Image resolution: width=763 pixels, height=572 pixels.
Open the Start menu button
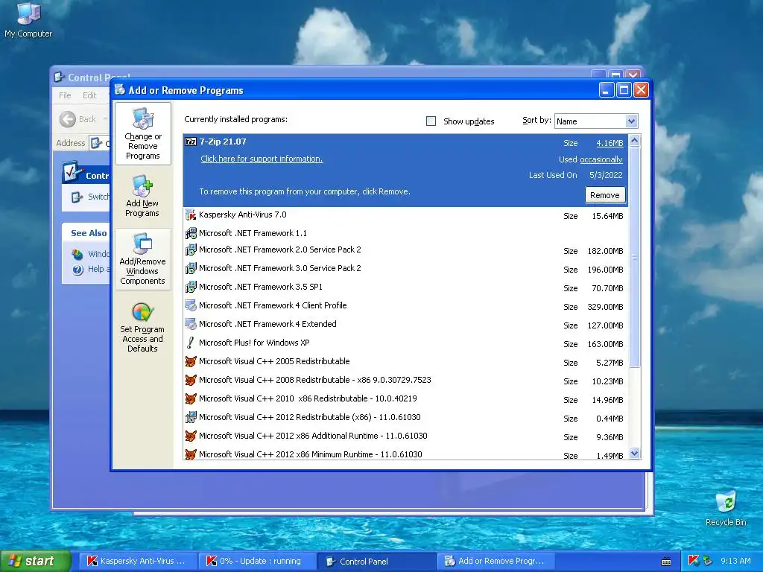tap(35, 561)
